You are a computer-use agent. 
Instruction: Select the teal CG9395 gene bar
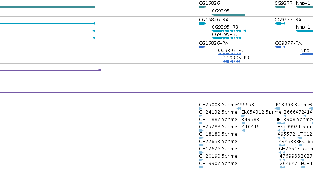pyautogui.click(x=228, y=15)
